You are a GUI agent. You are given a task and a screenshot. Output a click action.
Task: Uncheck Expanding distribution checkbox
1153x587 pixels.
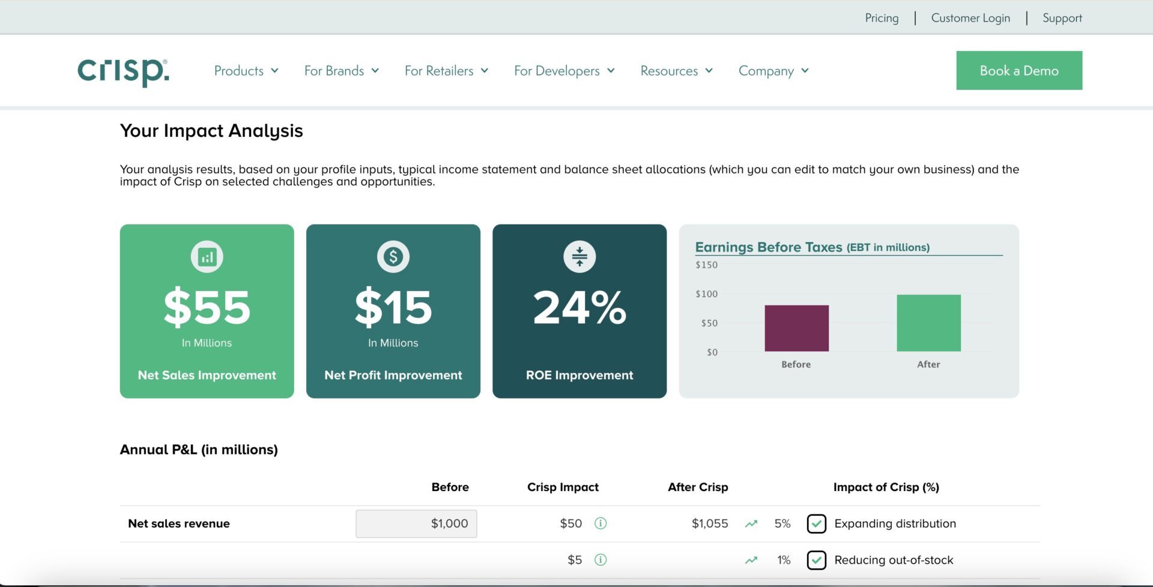pyautogui.click(x=817, y=523)
